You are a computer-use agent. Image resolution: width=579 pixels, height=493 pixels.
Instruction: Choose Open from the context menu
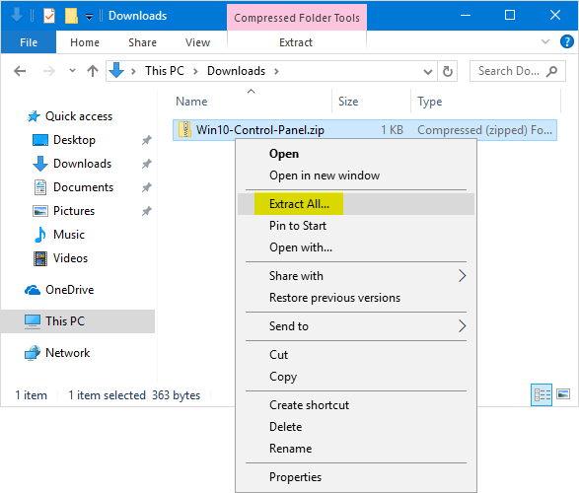point(356,154)
